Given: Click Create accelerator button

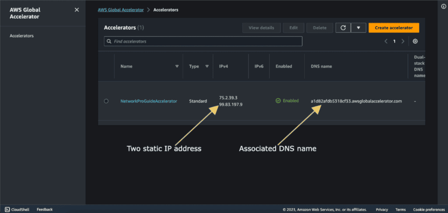Looking at the screenshot, I should (x=394, y=28).
